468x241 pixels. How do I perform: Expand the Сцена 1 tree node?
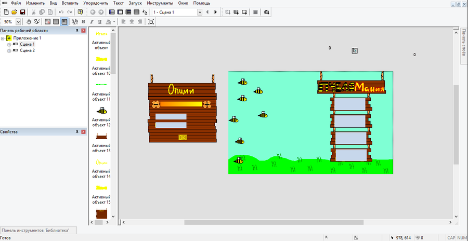coord(9,45)
